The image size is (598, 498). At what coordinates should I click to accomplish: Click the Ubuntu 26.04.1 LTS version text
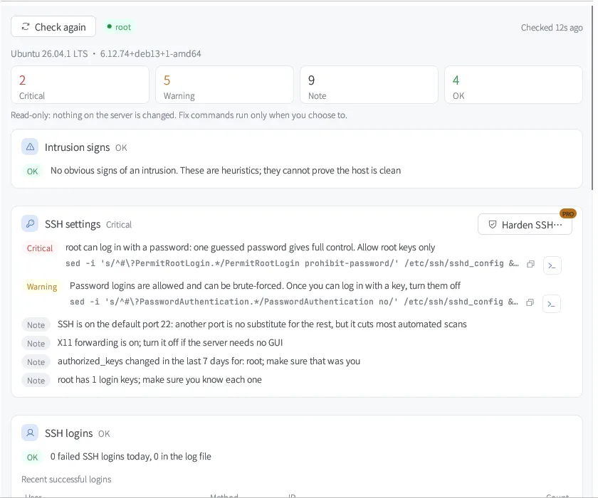[x=49, y=54]
